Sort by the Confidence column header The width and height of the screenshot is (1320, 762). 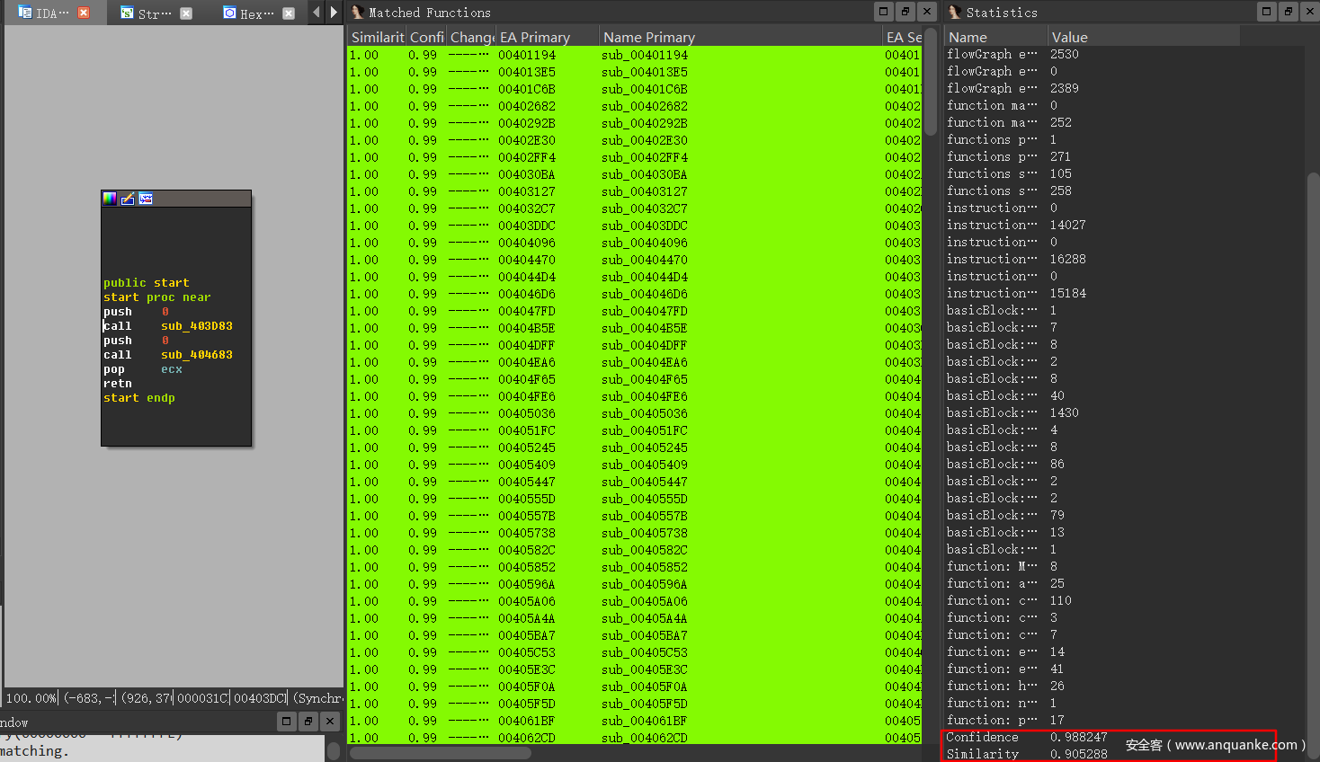427,37
